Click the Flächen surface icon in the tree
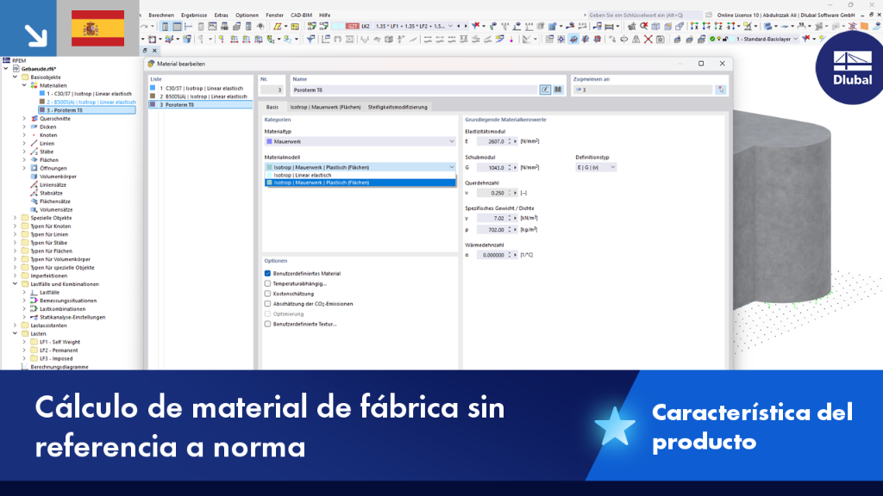 pos(34,159)
